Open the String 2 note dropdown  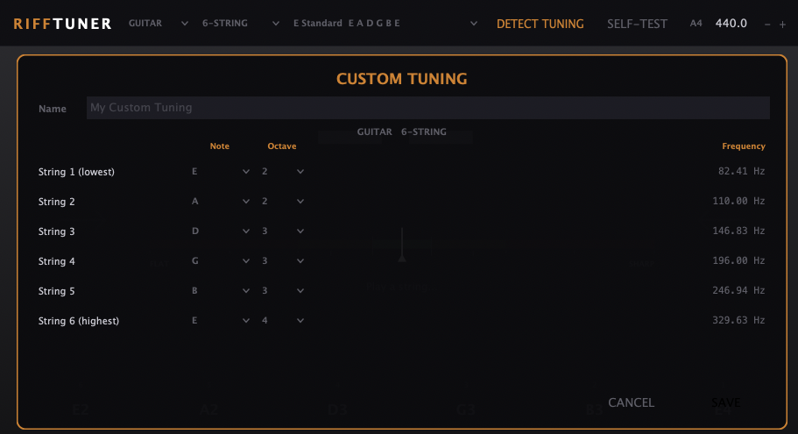[x=221, y=201]
